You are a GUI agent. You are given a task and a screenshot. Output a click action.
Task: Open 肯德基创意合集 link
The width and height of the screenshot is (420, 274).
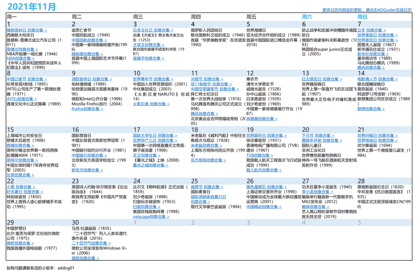pyautogui.click(x=262, y=119)
